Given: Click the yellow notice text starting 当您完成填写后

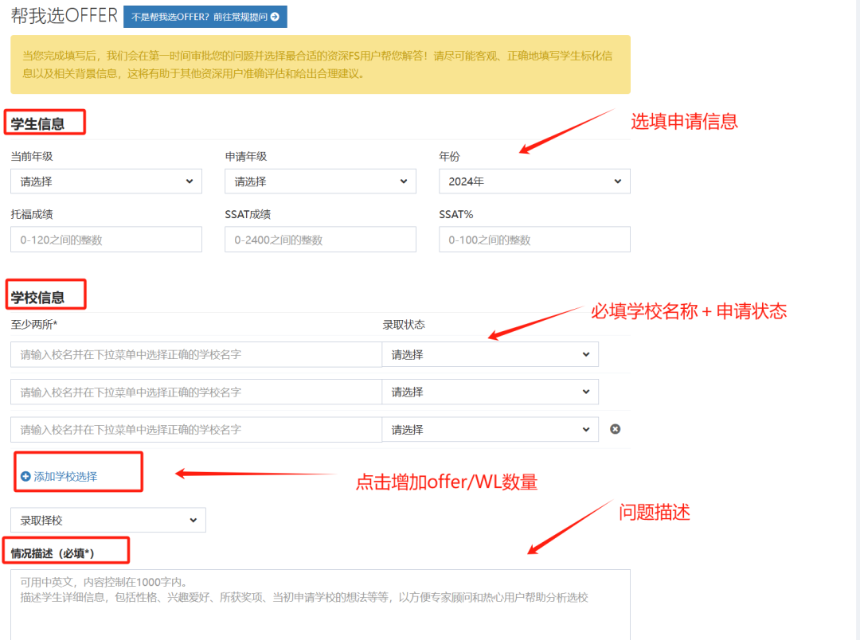Looking at the screenshot, I should tap(318, 64).
